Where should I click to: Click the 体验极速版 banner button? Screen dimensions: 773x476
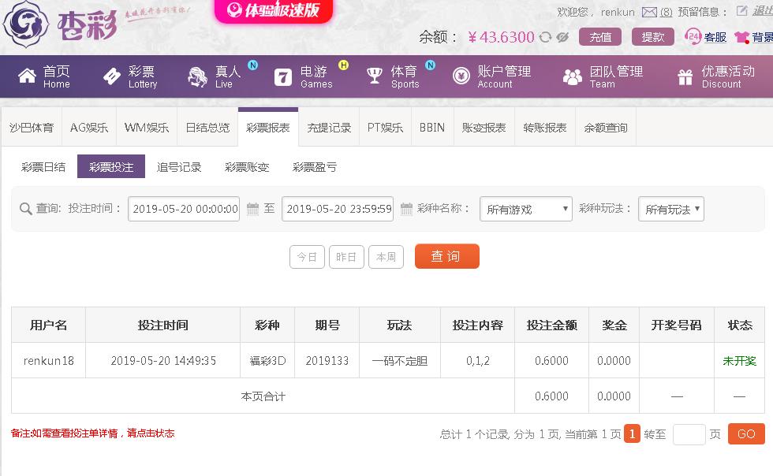point(274,10)
